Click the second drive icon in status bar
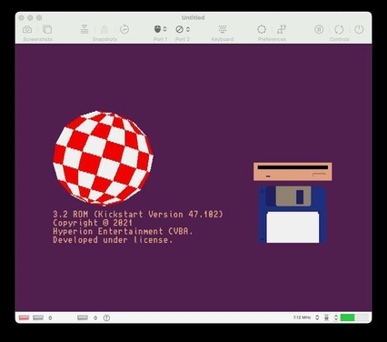Viewport: 387px width, 342px height. (x=83, y=317)
